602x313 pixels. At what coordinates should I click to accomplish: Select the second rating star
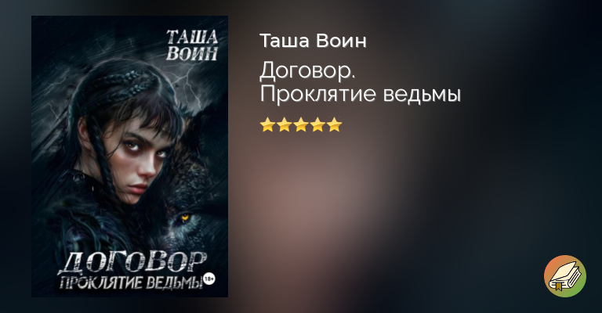point(284,125)
